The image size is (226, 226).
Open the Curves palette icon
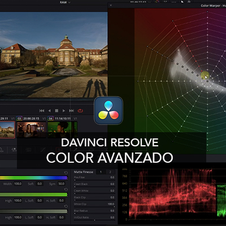43,150
